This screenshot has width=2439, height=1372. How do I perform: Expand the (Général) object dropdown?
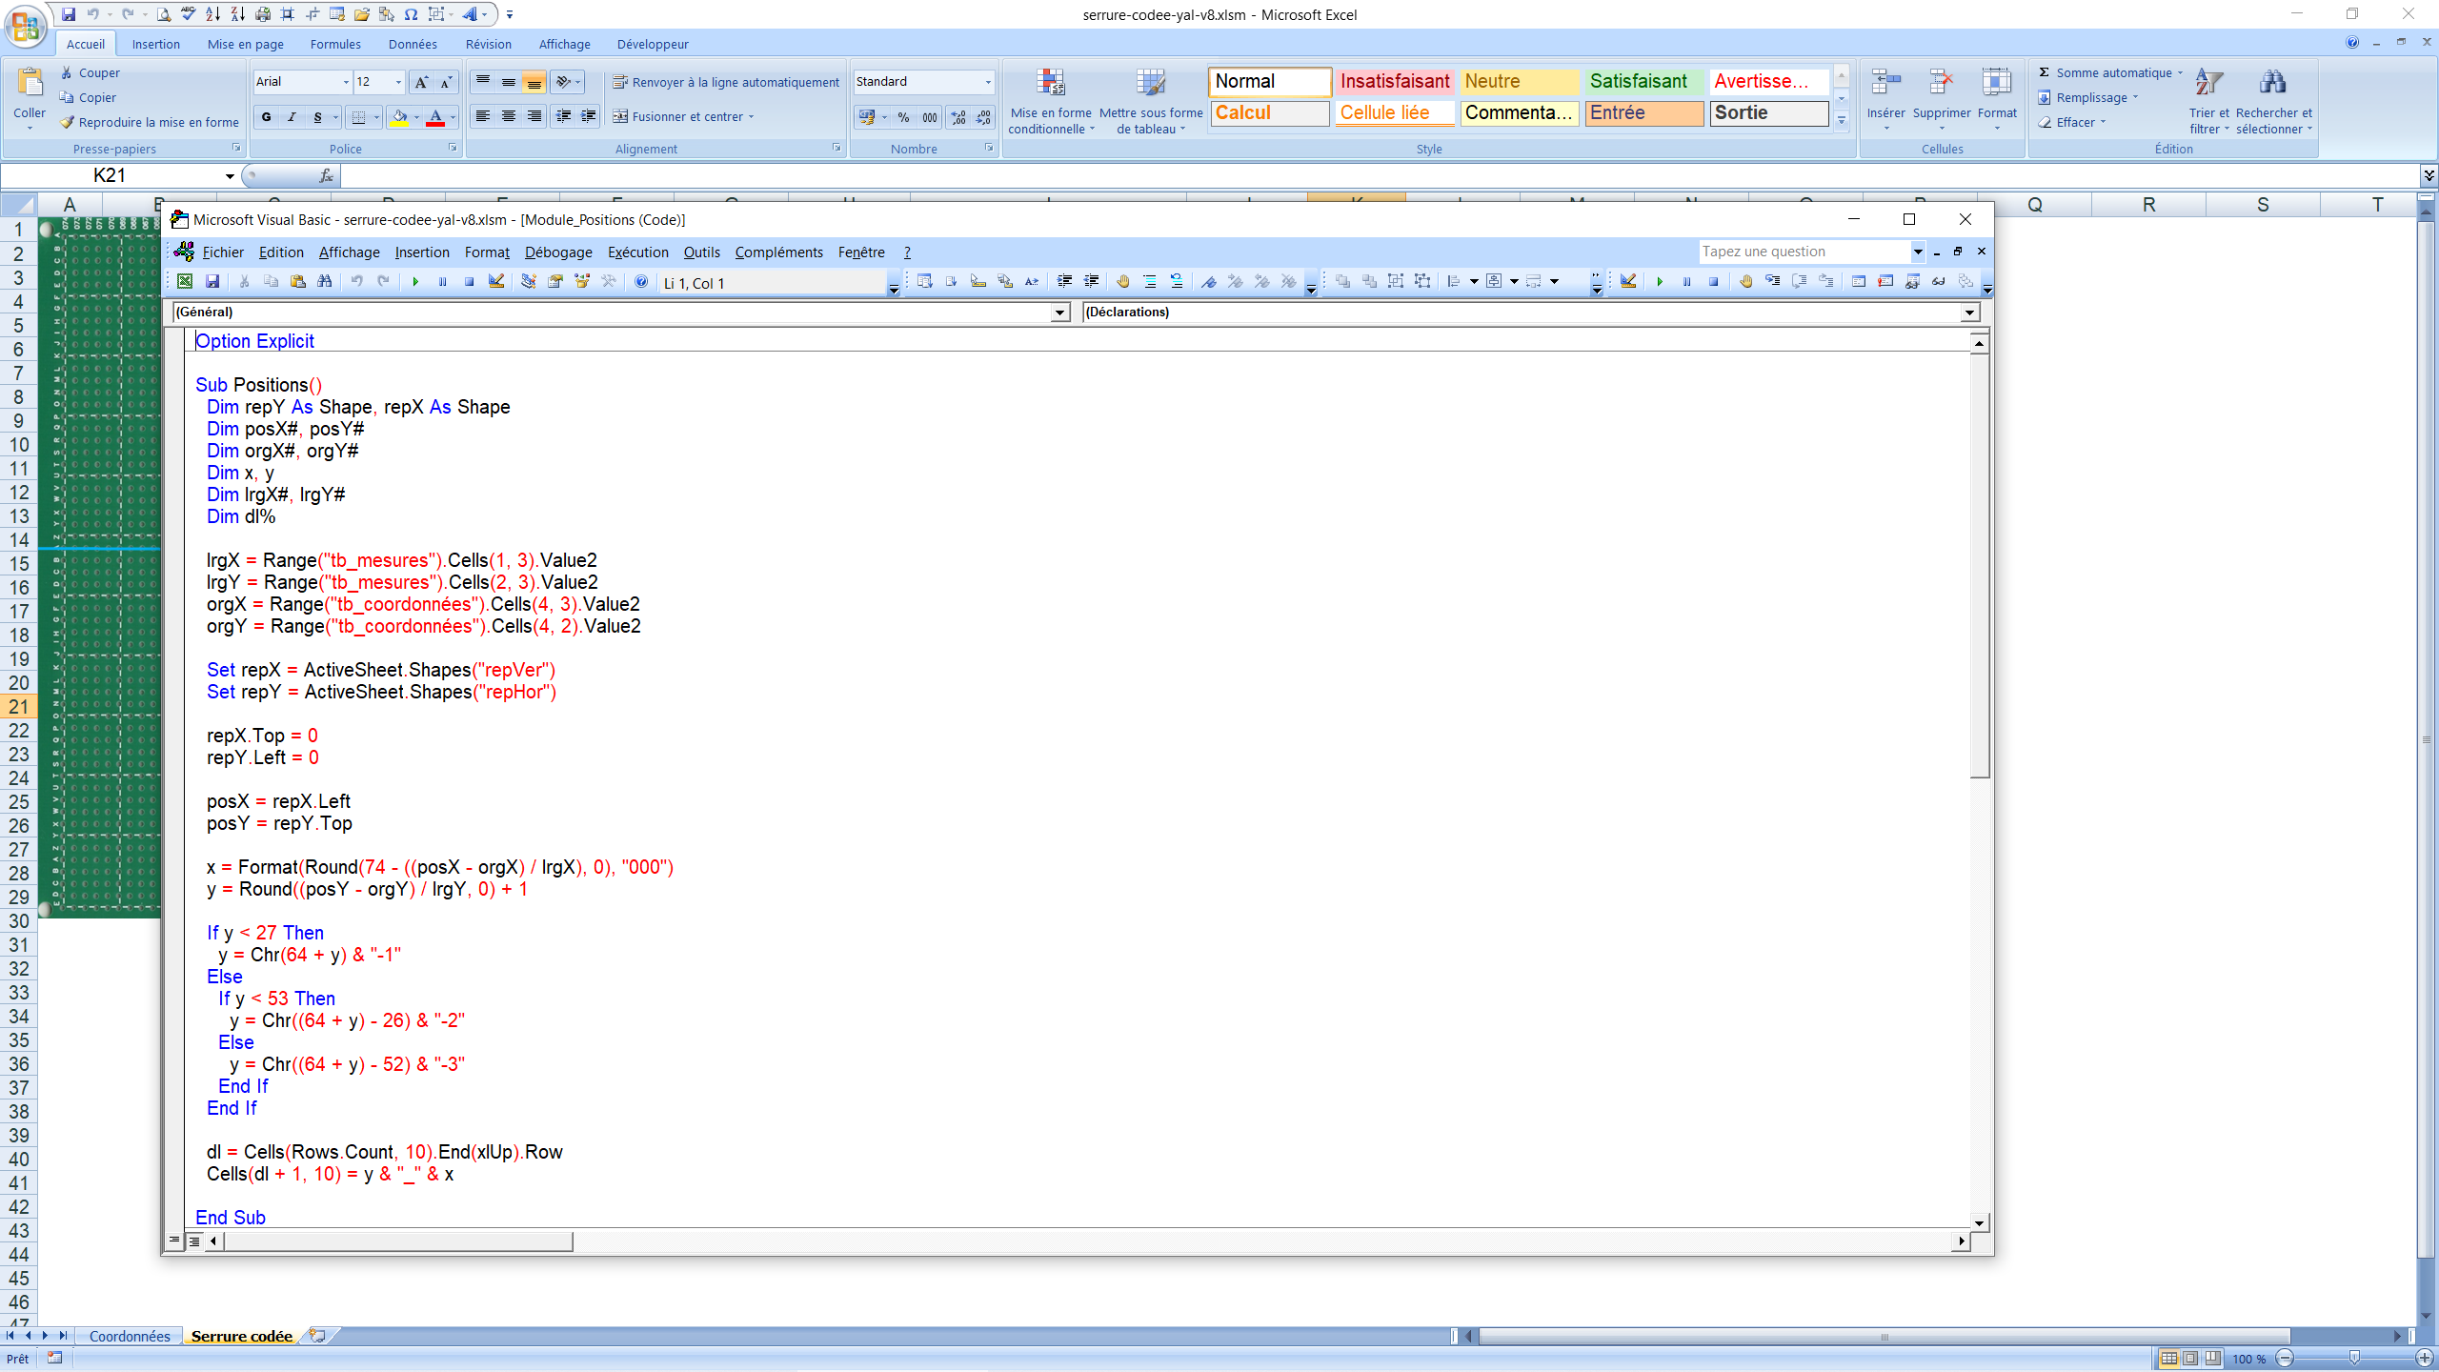pyautogui.click(x=1059, y=313)
